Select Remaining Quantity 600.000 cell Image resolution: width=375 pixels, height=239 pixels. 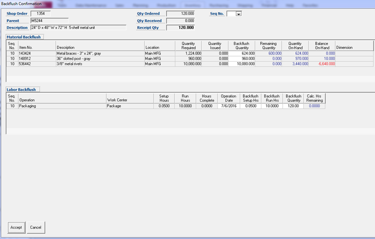click(x=268, y=54)
